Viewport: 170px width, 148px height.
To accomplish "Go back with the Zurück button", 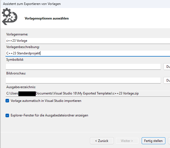I will tap(102, 141).
